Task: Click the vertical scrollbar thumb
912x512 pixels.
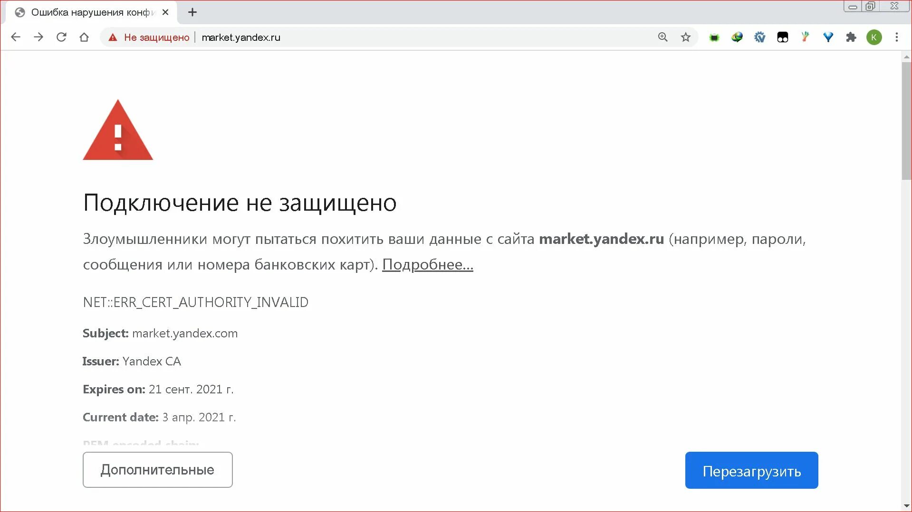Action: click(906, 121)
